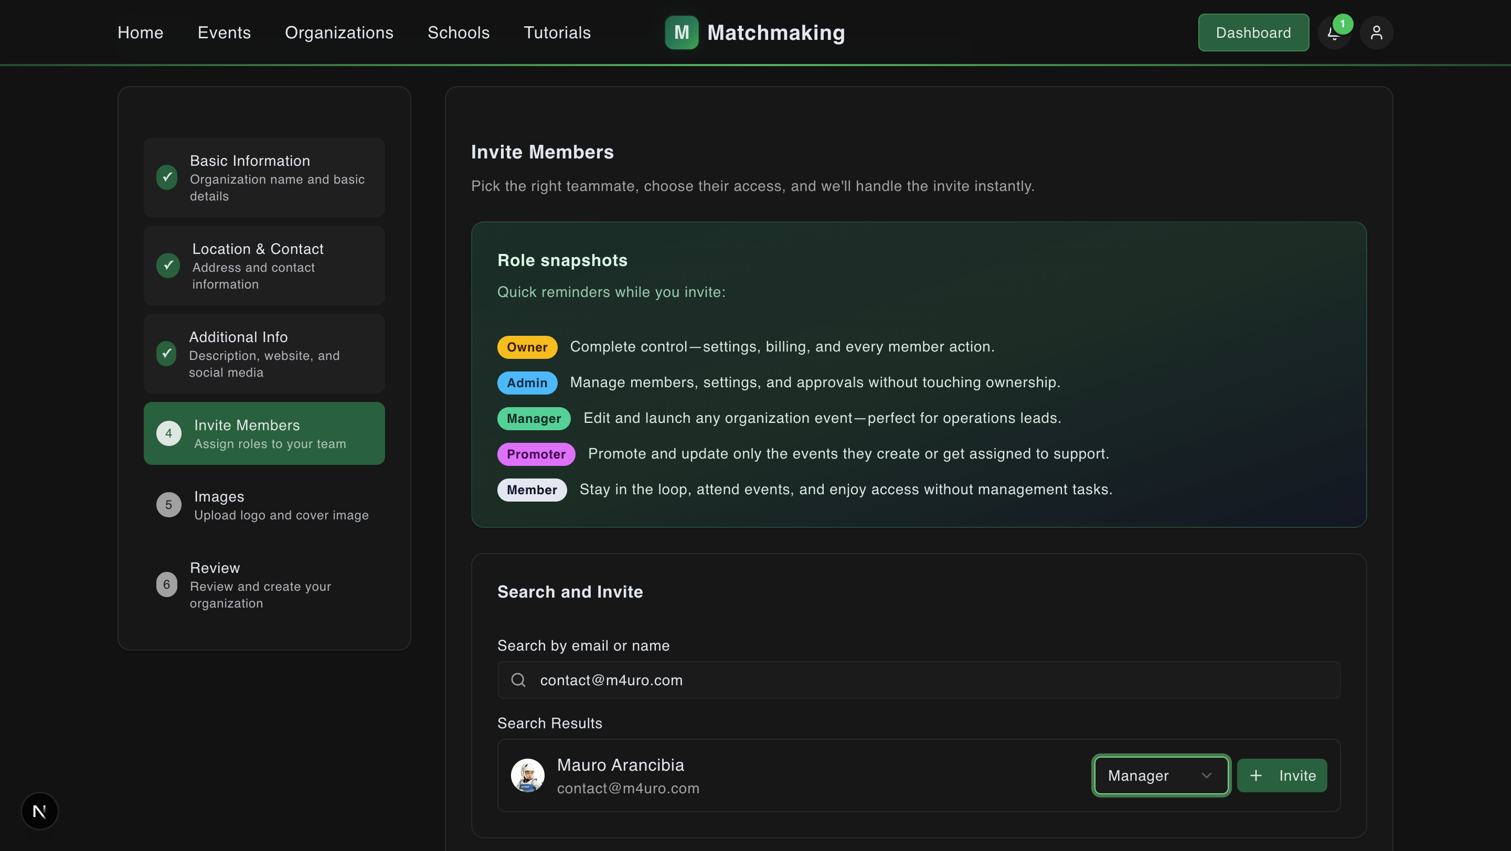Click the green Manager role badge
Viewport: 1511px width, 851px height.
(x=534, y=419)
